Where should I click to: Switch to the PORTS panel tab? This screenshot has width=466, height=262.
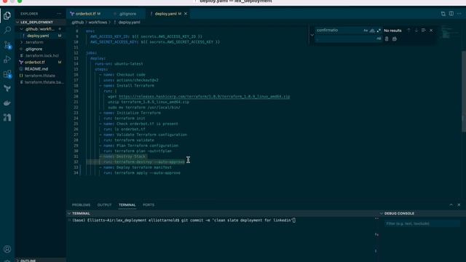(x=149, y=205)
